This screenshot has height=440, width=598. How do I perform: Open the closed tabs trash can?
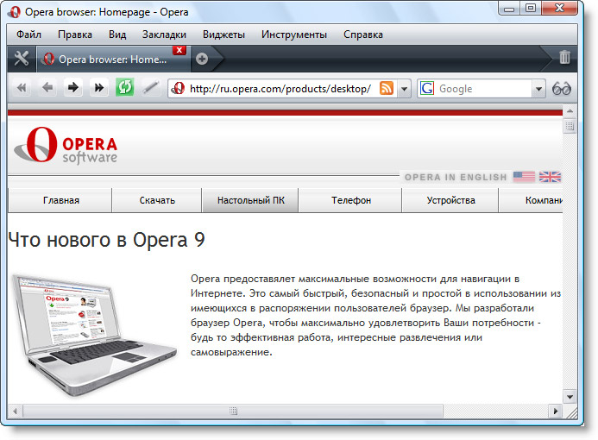565,58
